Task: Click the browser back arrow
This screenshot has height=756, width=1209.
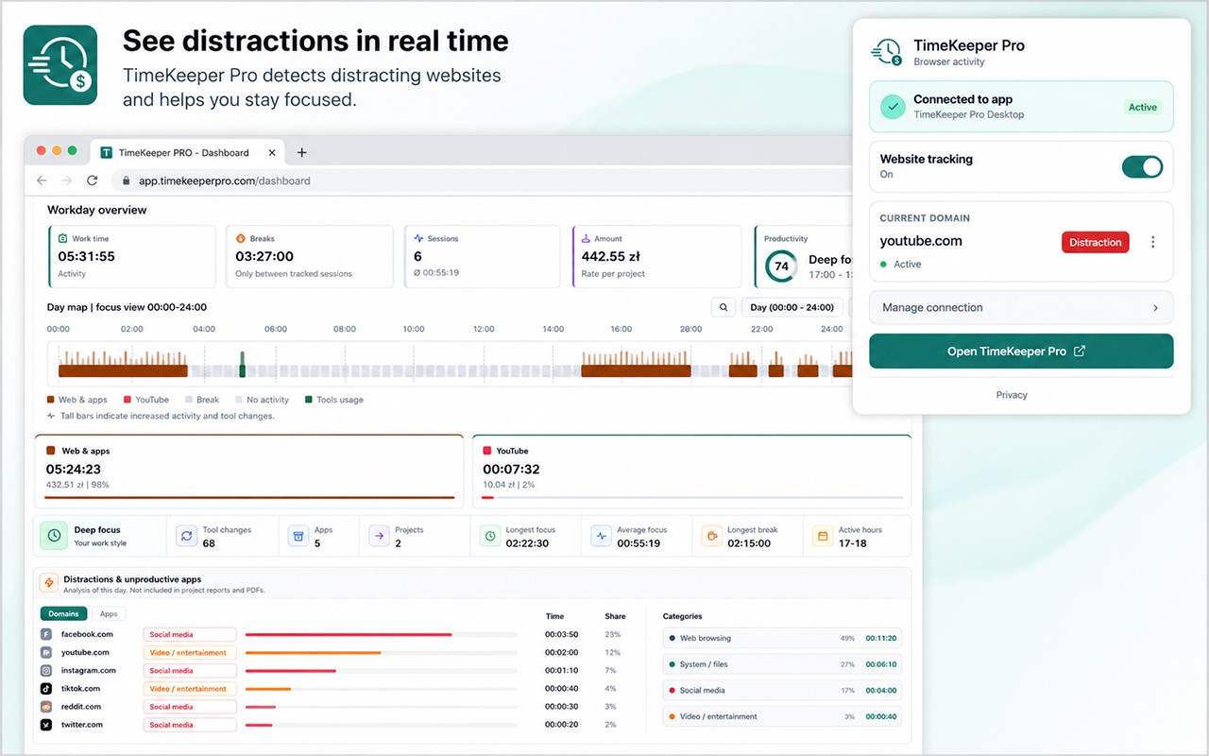Action: tap(42, 180)
